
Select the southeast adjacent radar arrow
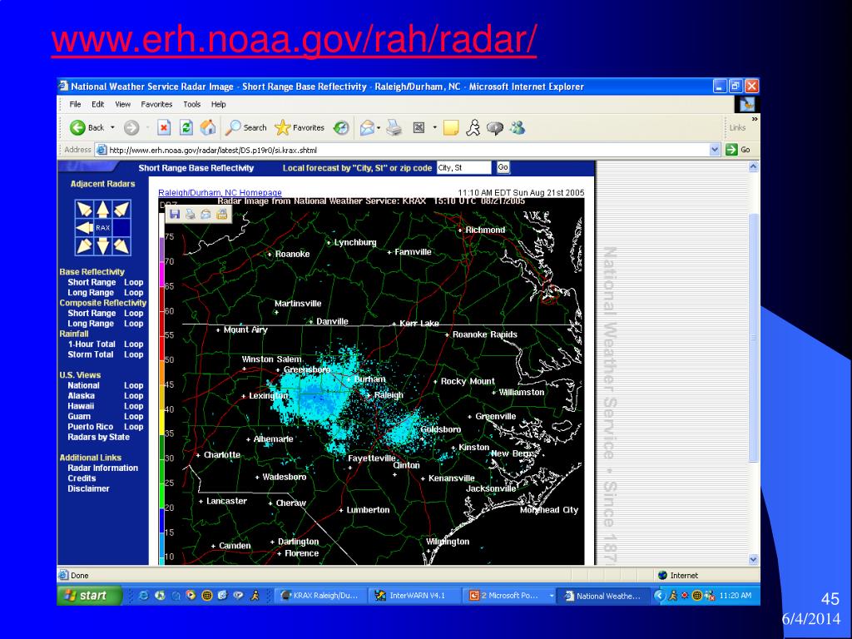click(121, 246)
